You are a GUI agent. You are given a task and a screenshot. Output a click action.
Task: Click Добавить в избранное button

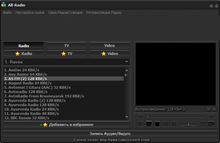67,124
